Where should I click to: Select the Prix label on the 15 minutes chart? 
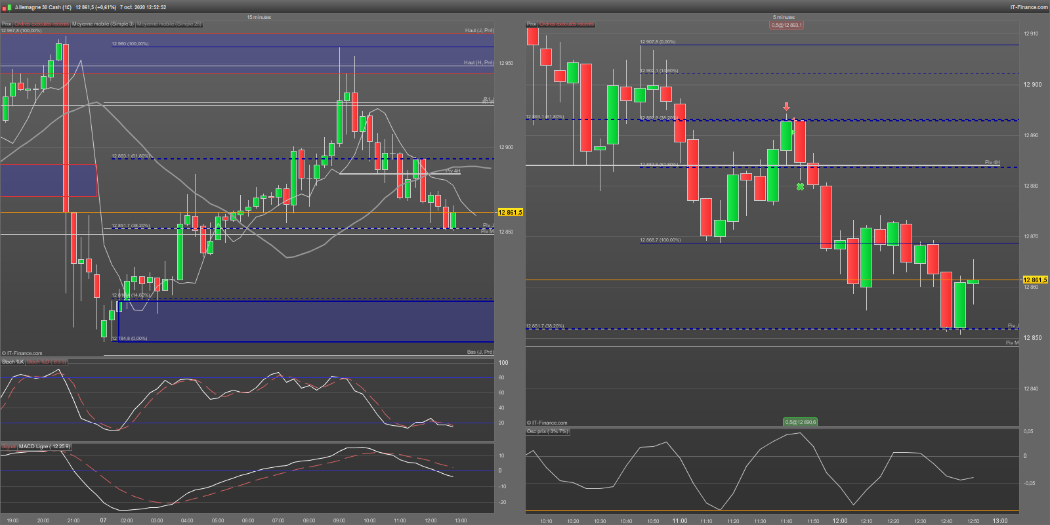pyautogui.click(x=7, y=24)
